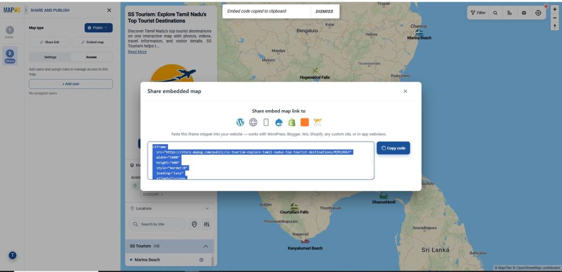Go to step 2 Share
Viewport: 562px width, 272px height.
[x=10, y=56]
